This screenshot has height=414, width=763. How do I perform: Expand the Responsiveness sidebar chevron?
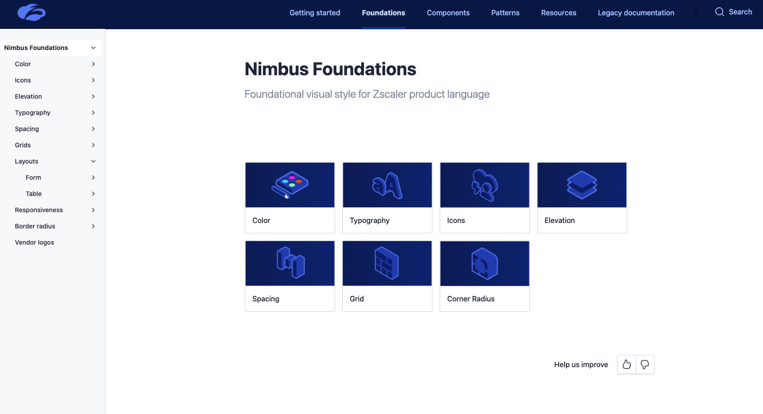[93, 210]
